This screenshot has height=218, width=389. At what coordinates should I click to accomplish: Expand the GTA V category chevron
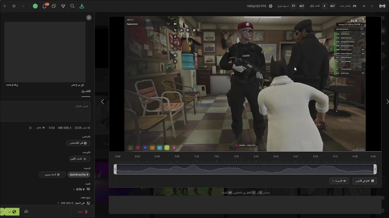click(x=74, y=189)
